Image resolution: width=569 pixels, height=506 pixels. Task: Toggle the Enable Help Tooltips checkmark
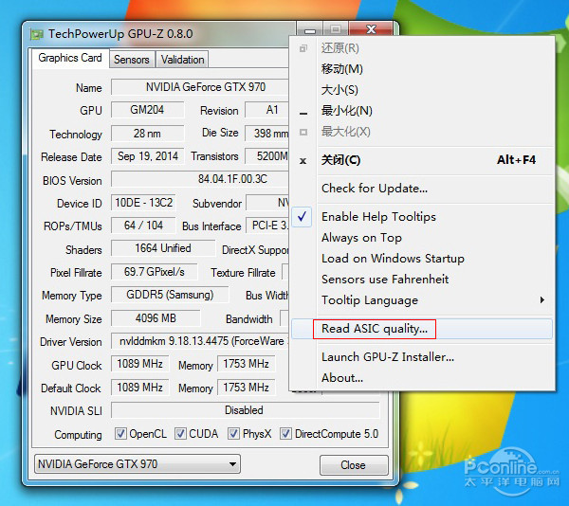point(302,217)
